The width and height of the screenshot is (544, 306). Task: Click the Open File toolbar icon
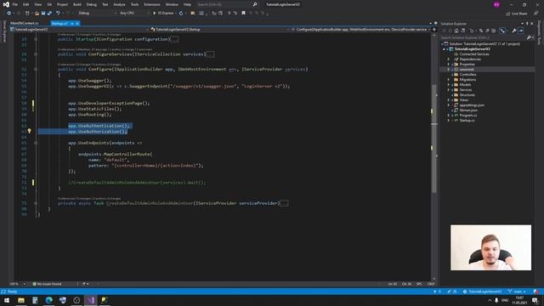click(37, 14)
